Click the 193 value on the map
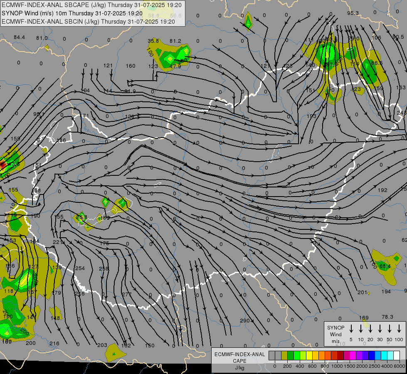The image size is (407, 374). [311, 116]
